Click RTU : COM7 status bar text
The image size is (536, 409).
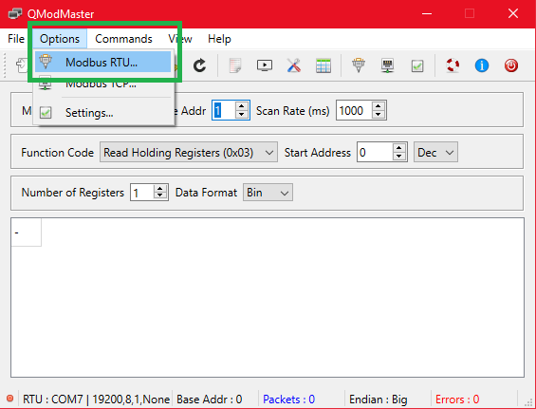tap(96, 400)
